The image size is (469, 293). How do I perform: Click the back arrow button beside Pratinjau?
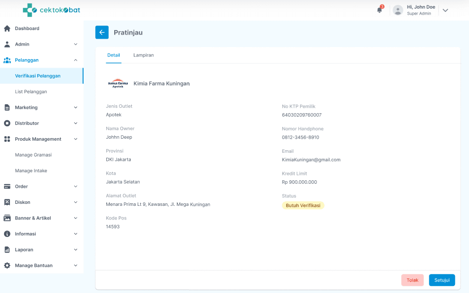click(x=102, y=33)
